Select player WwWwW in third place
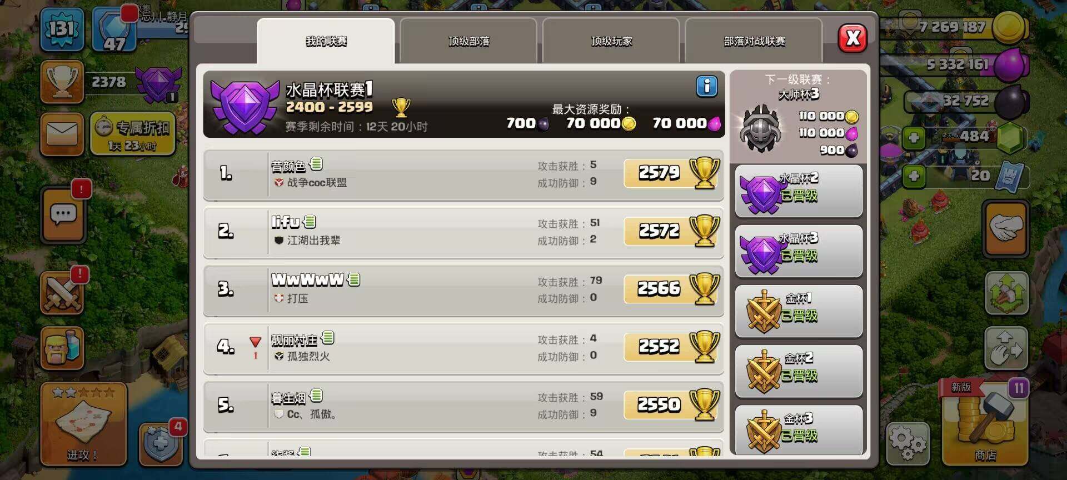The image size is (1067, 480). tap(463, 290)
